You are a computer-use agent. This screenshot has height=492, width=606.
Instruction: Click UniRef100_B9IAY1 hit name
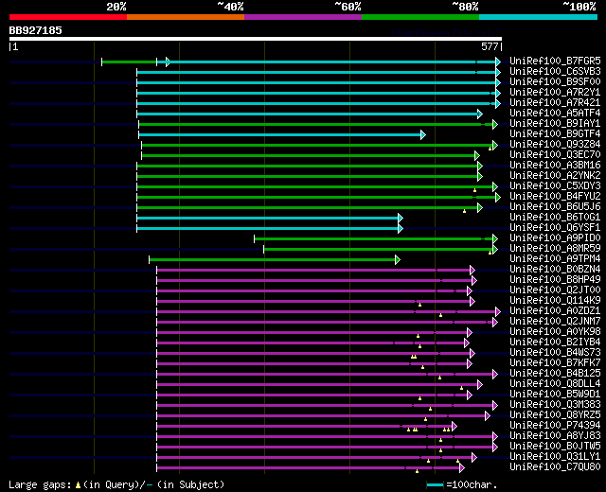click(x=555, y=124)
